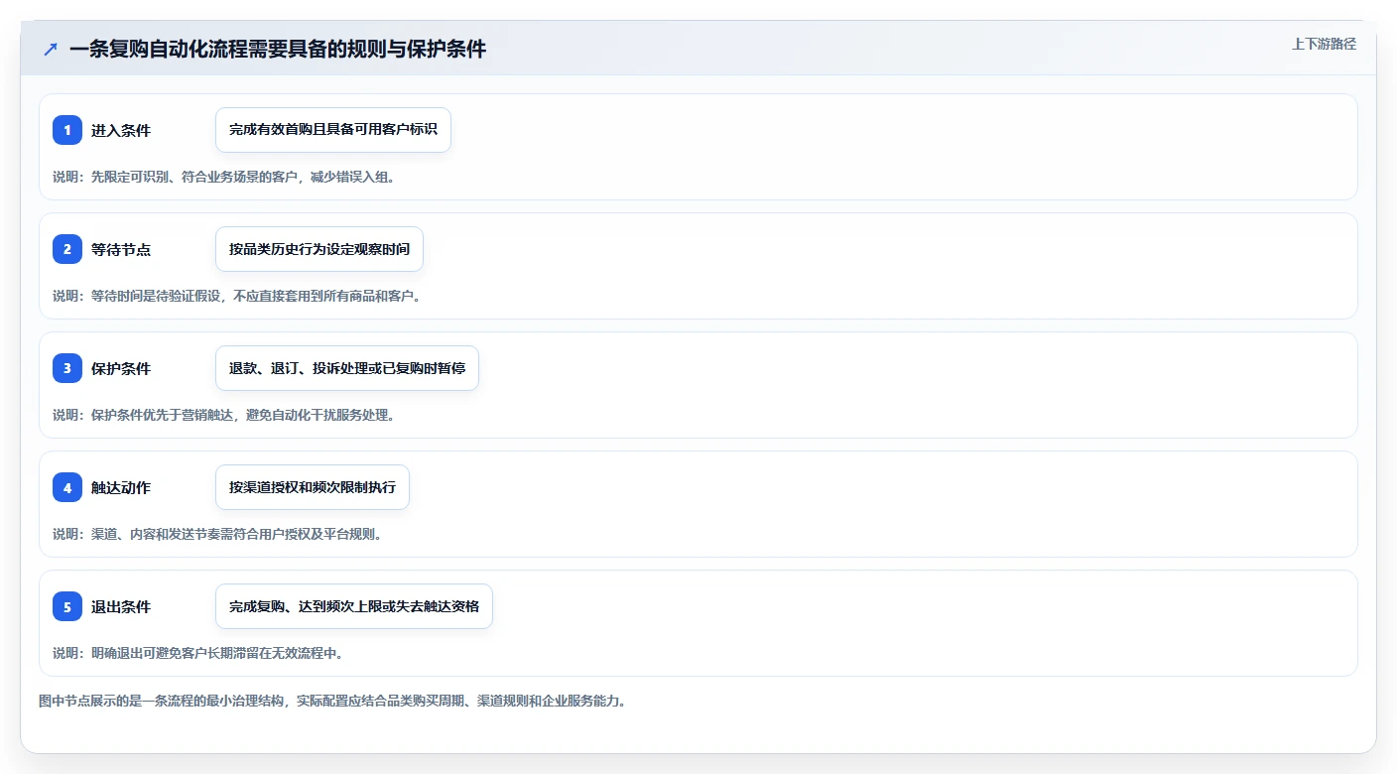Image resolution: width=1397 pixels, height=774 pixels.
Task: Select the 等待节点 step label
Action: (121, 250)
